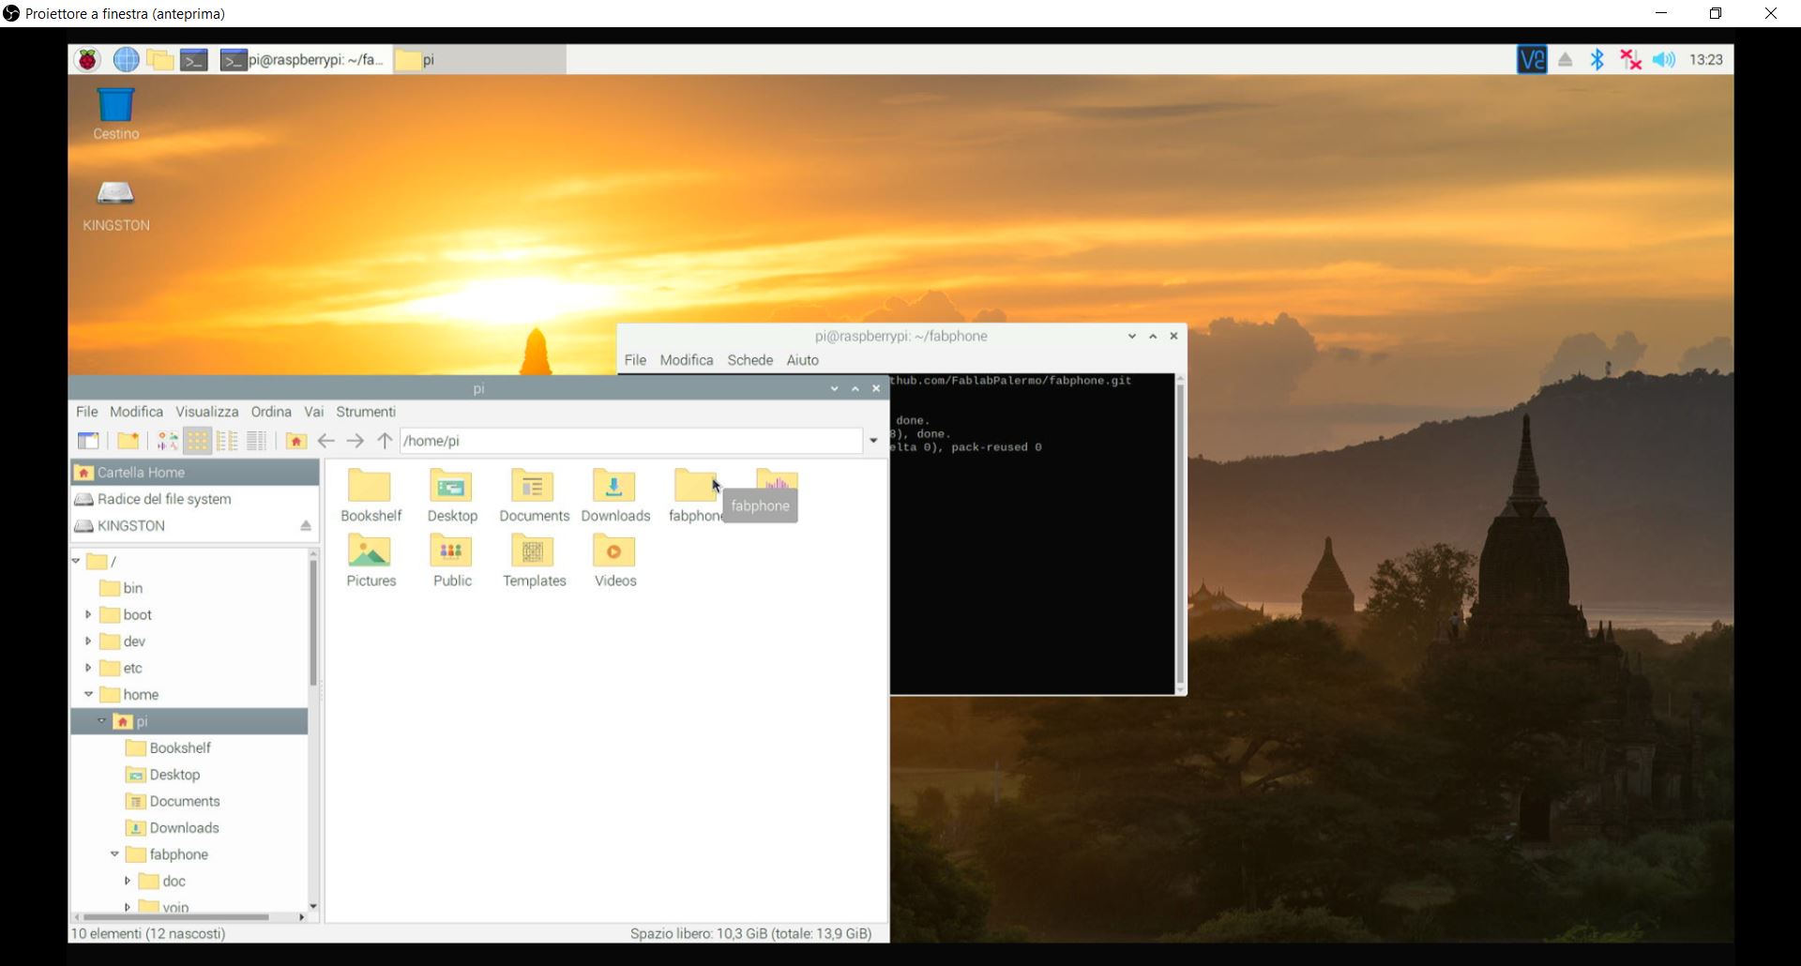
Task: Switch to icon view mode
Action: tap(197, 441)
